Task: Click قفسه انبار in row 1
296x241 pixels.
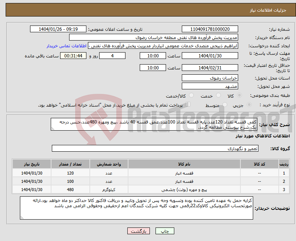Action: click(x=184, y=173)
